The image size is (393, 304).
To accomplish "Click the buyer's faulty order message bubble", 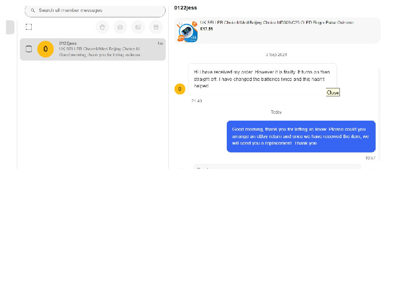I will pyautogui.click(x=262, y=79).
